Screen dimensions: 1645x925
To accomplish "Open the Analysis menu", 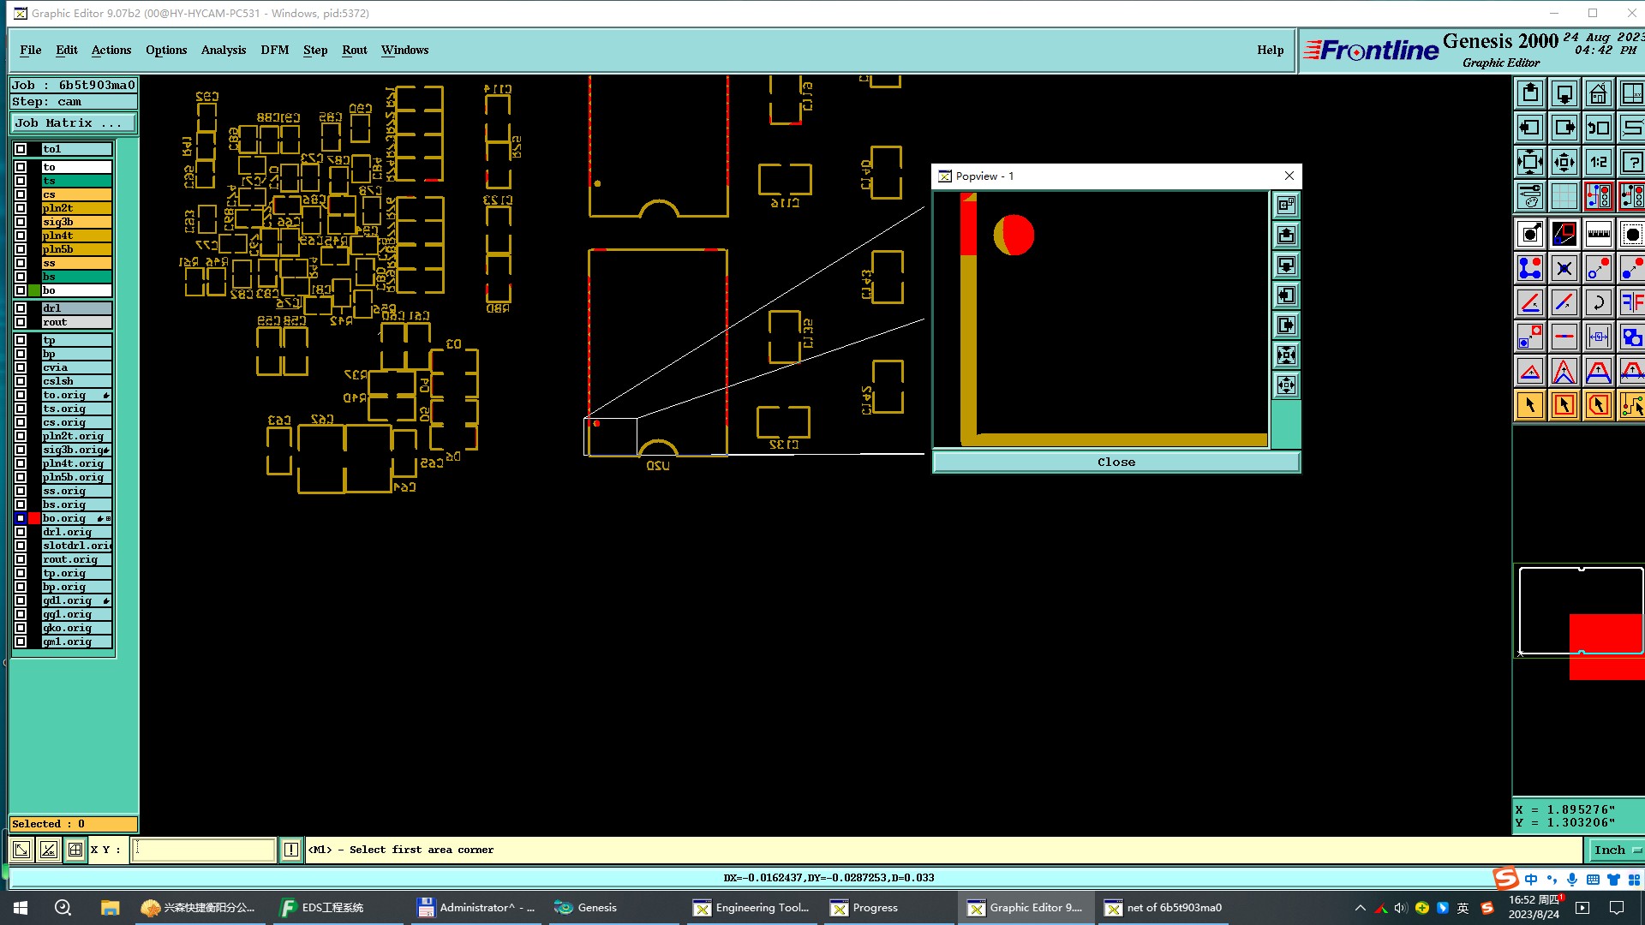I will (x=223, y=50).
